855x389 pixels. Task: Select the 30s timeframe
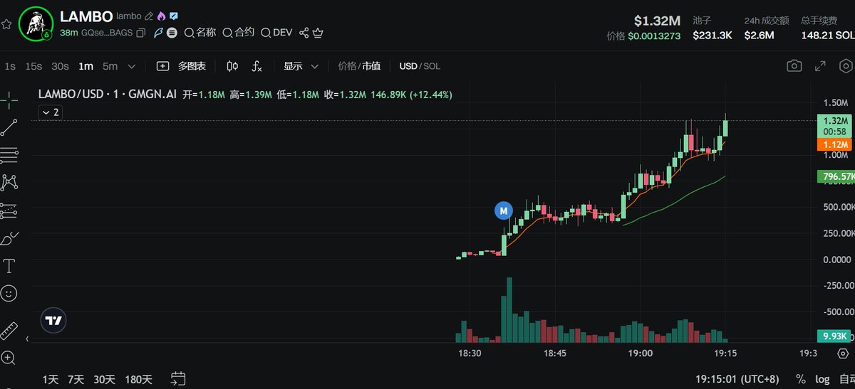tap(61, 66)
